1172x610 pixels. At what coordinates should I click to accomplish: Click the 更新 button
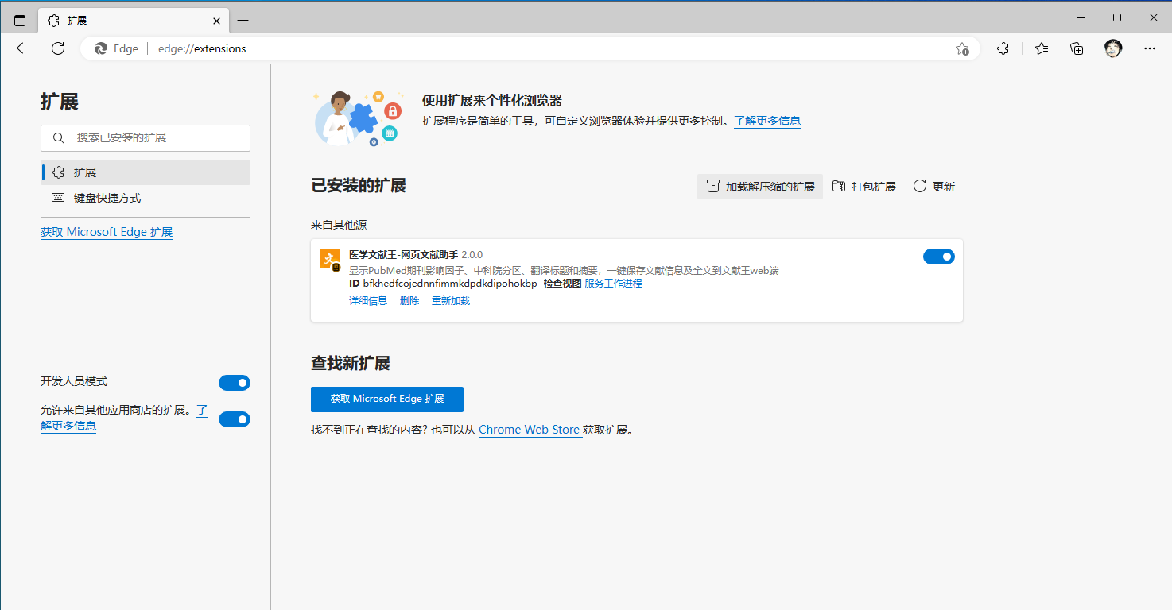(934, 187)
